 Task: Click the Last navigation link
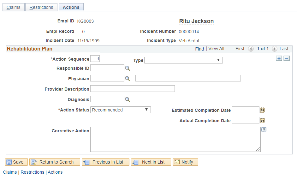[x=284, y=49]
